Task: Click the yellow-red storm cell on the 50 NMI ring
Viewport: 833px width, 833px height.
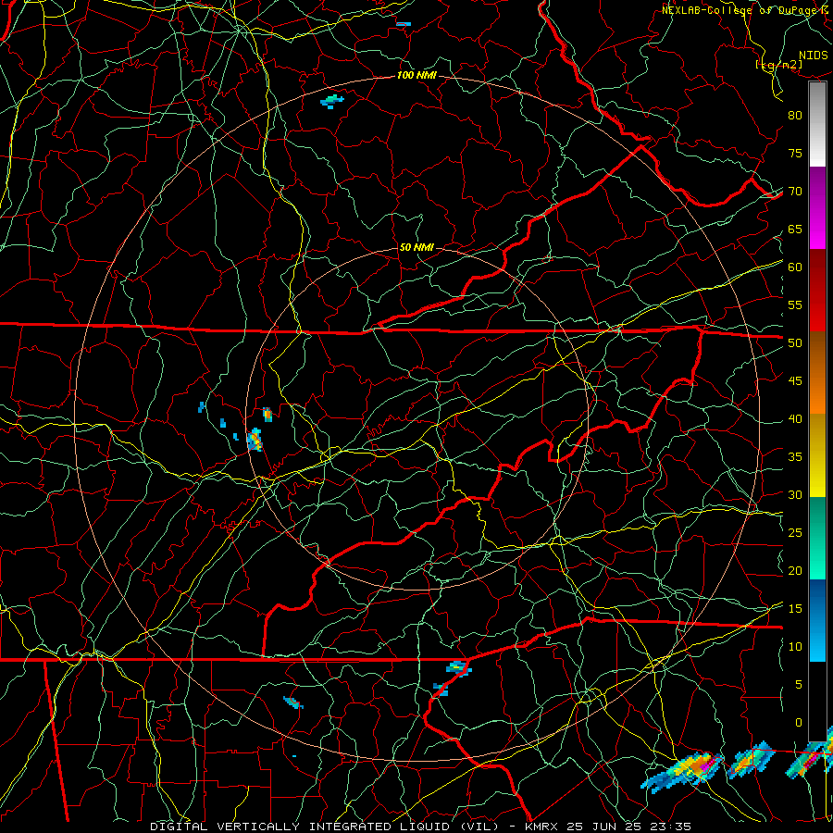Action: 255,440
